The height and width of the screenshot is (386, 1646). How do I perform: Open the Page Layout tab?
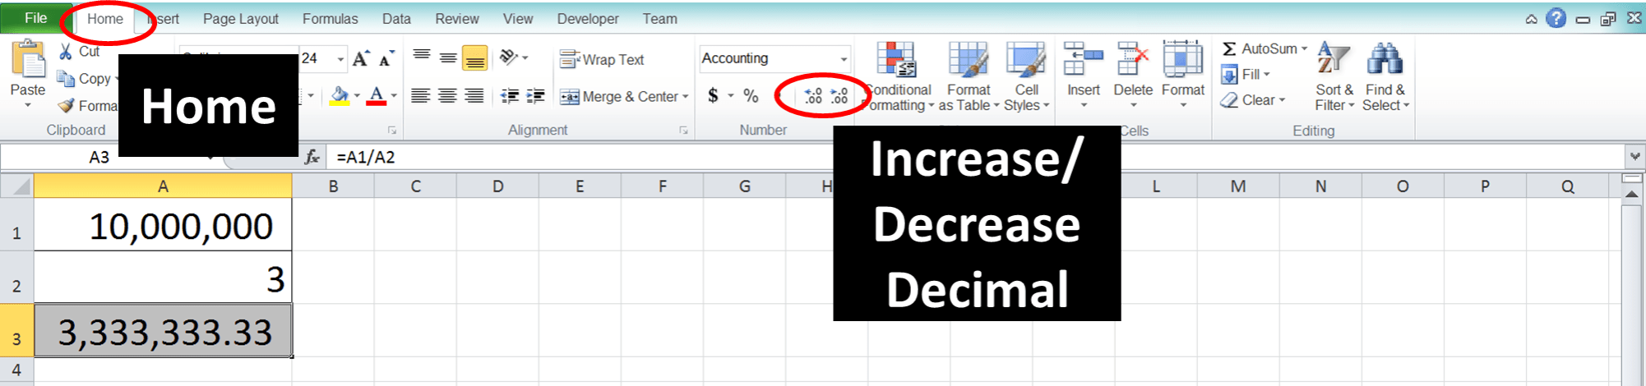(240, 18)
